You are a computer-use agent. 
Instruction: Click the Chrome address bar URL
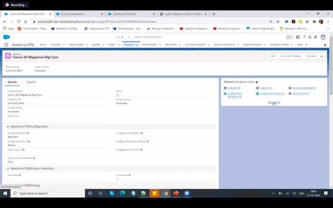pos(97,22)
